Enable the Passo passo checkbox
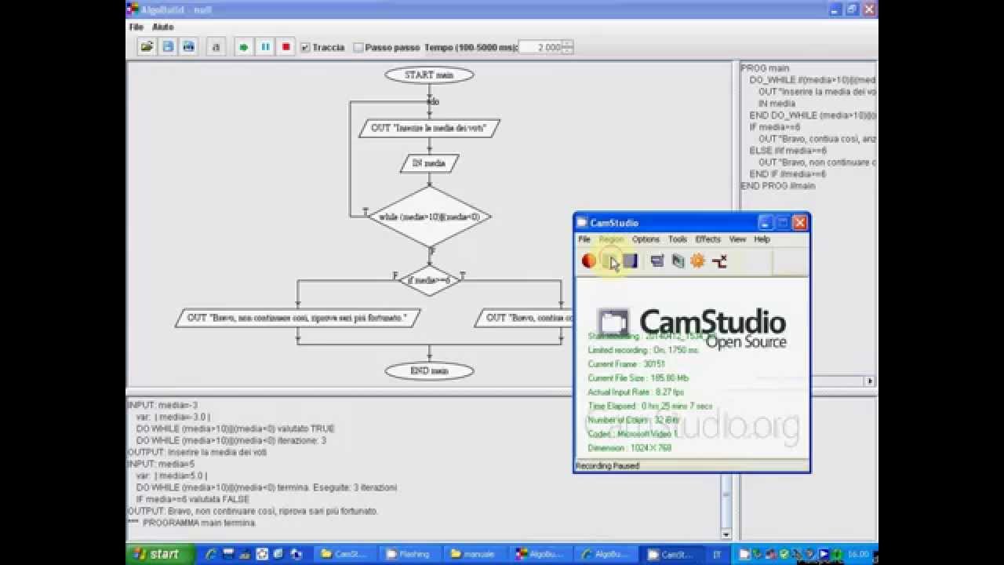This screenshot has width=1004, height=565. [x=358, y=48]
